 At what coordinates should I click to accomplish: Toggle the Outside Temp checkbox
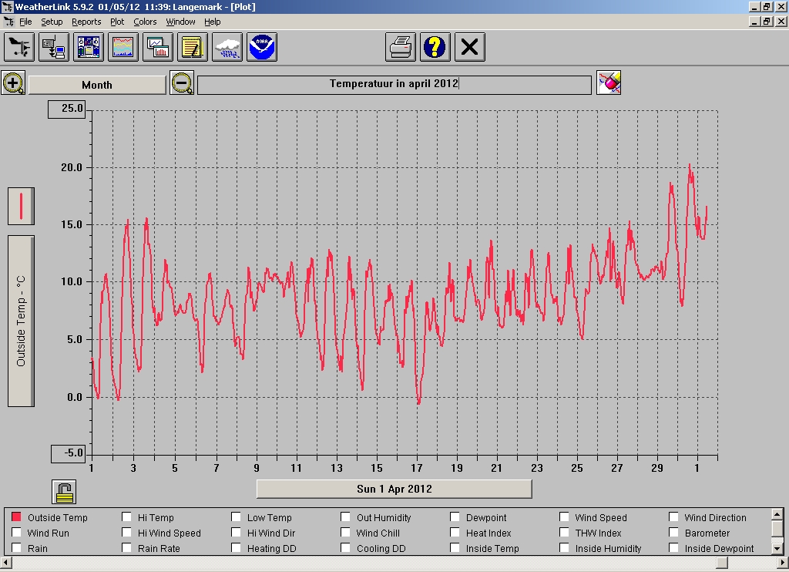[x=16, y=517]
